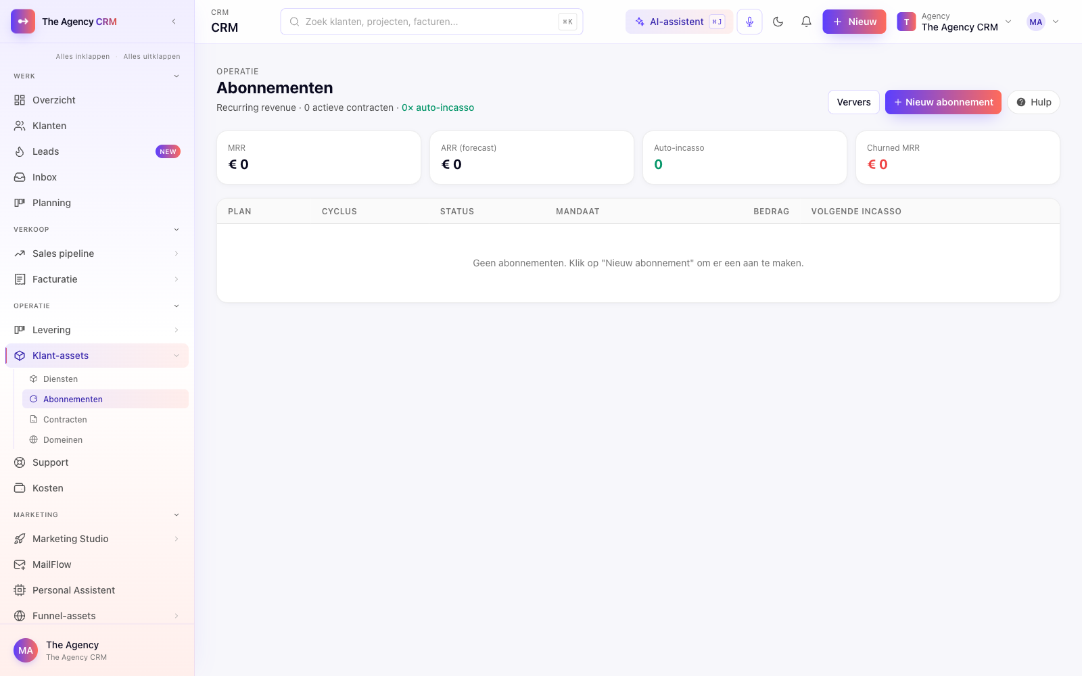Click the MANDAAT column header
This screenshot has width=1082, height=676.
click(578, 212)
